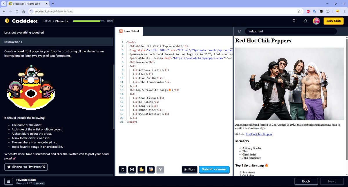Viewport: 348px width, 187px height.
Task: Go to the browser home page
Action: (23, 11)
